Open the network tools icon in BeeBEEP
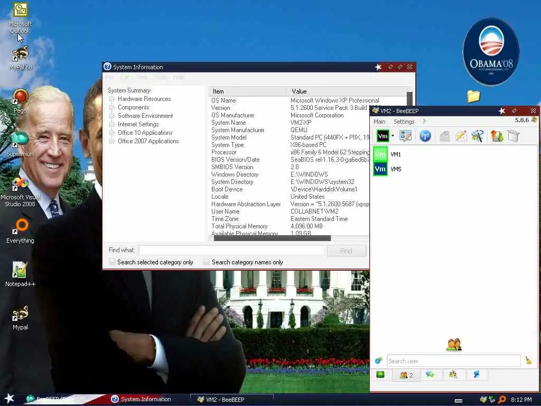The height and width of the screenshot is (406, 541). coord(478,136)
